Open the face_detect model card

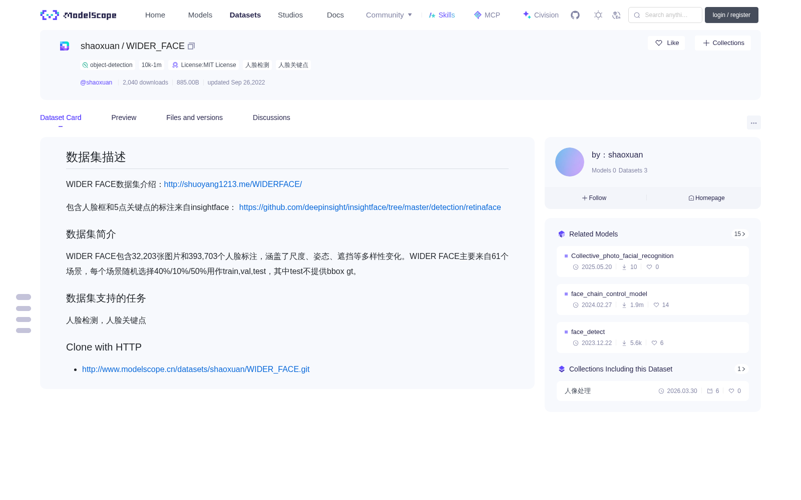[653, 337]
